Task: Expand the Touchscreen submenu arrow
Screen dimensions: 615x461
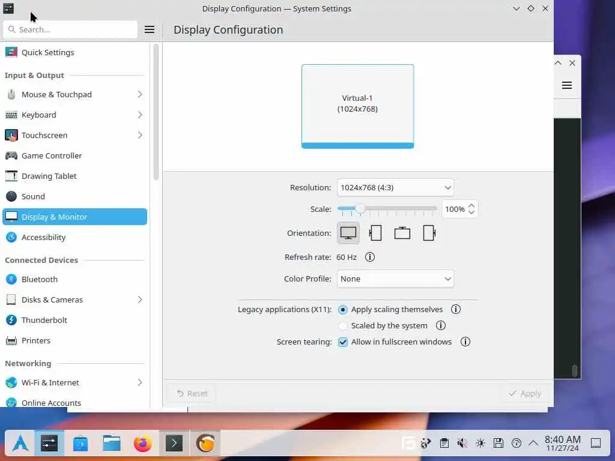Action: tap(140, 135)
